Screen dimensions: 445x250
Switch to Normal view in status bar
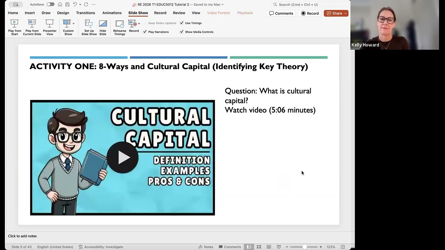[x=249, y=247]
